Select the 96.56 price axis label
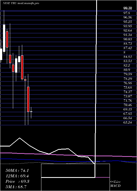This screenshot has width=137, height=191. pyautogui.click(x=128, y=17)
